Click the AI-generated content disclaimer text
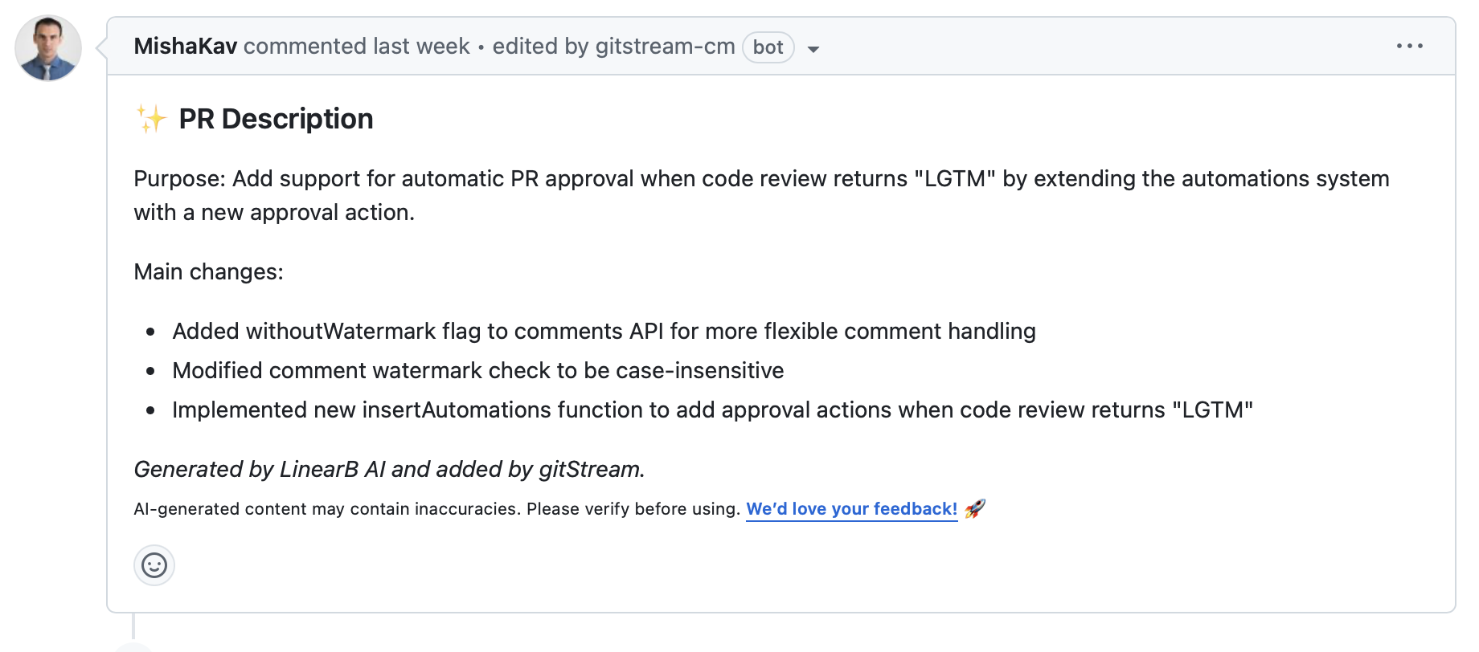Screen dimensions: 1479x652 click(x=436, y=509)
